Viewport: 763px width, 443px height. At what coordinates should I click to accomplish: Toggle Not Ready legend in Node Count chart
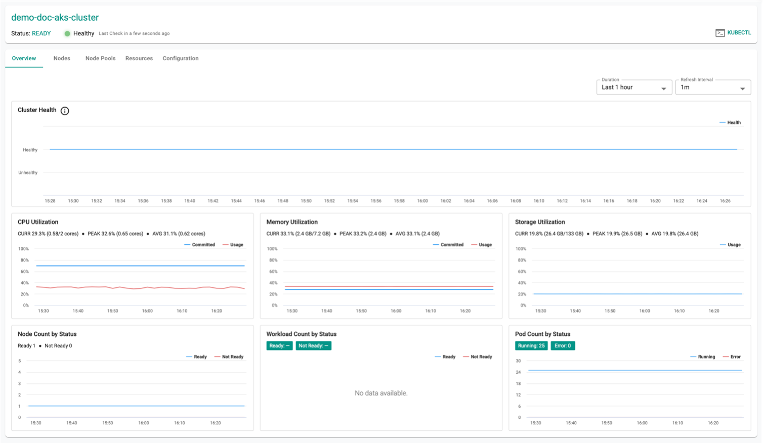pos(229,357)
